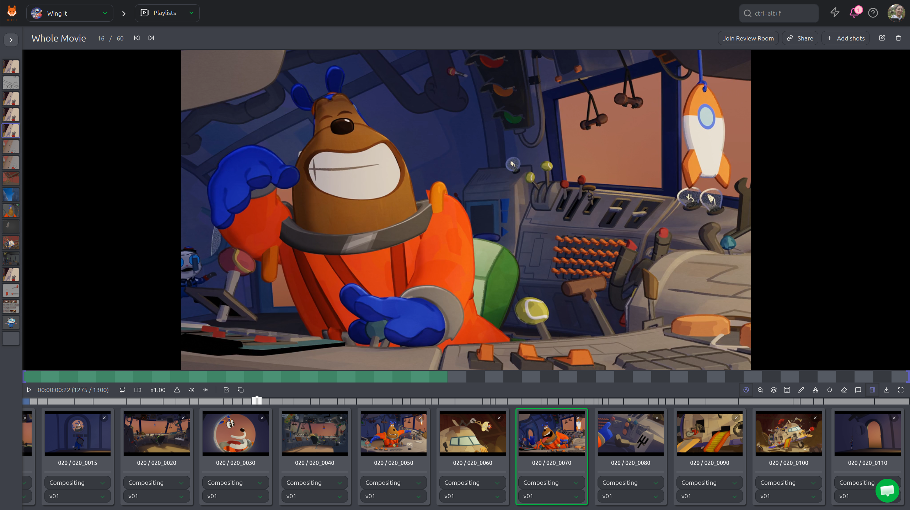Click the zoom magnifier icon

click(x=760, y=390)
